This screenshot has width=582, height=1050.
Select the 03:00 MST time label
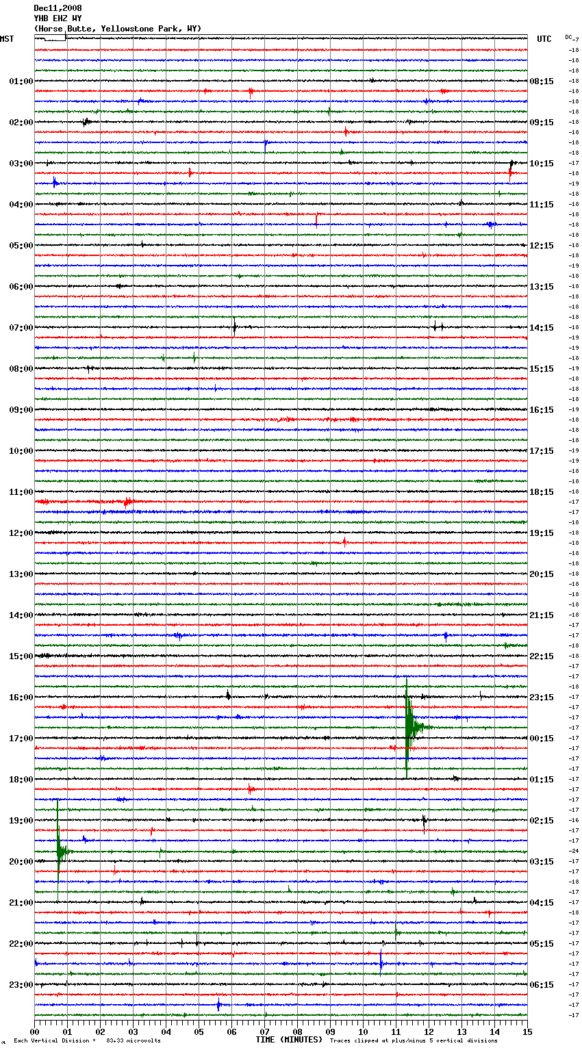21,164
